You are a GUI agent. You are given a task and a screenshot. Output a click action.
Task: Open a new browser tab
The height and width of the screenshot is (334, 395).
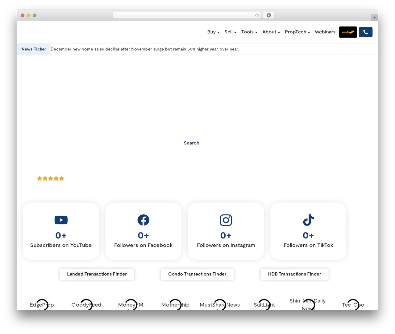click(375, 18)
